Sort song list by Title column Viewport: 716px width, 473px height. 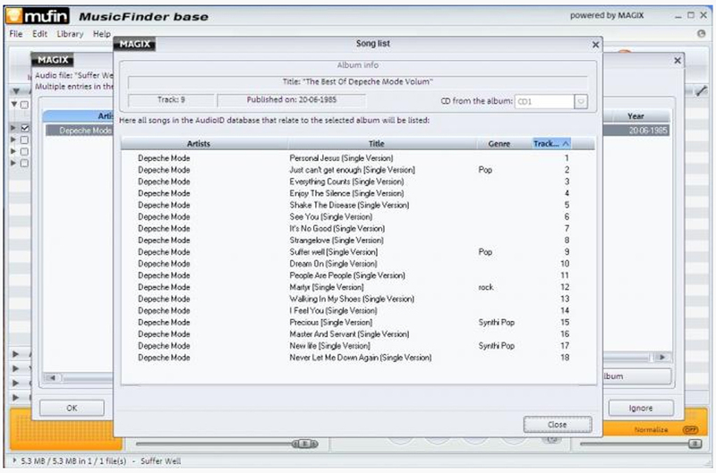coord(376,144)
